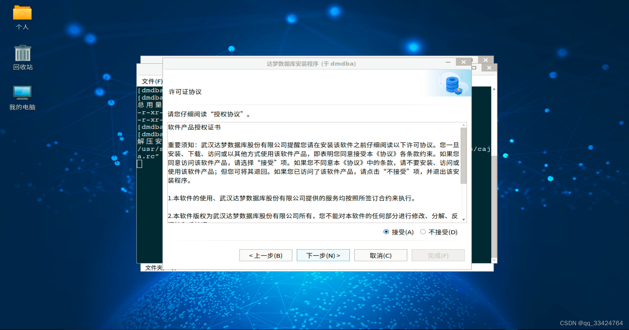Close the 达梦数据库安装程序 installer window
Viewport: 629px width, 330px height.
[x=463, y=62]
